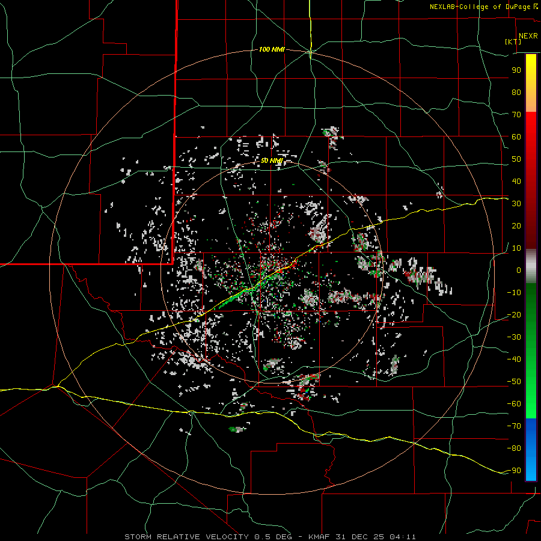541x541 pixels.
Task: Click the red outbound segment of the color bar
Action: tap(531, 180)
